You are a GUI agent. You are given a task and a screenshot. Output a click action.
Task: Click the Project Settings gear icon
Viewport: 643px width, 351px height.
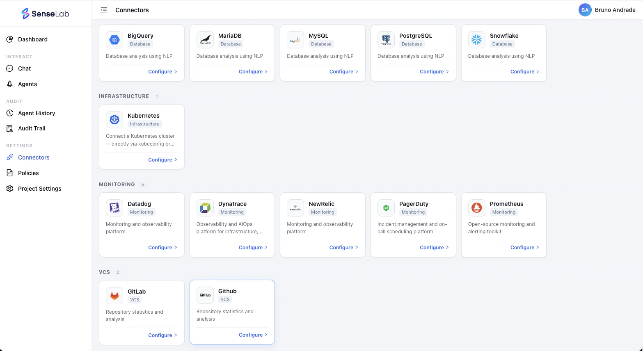pos(10,189)
